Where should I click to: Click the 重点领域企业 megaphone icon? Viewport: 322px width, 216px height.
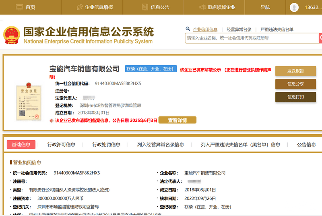click(x=204, y=7)
